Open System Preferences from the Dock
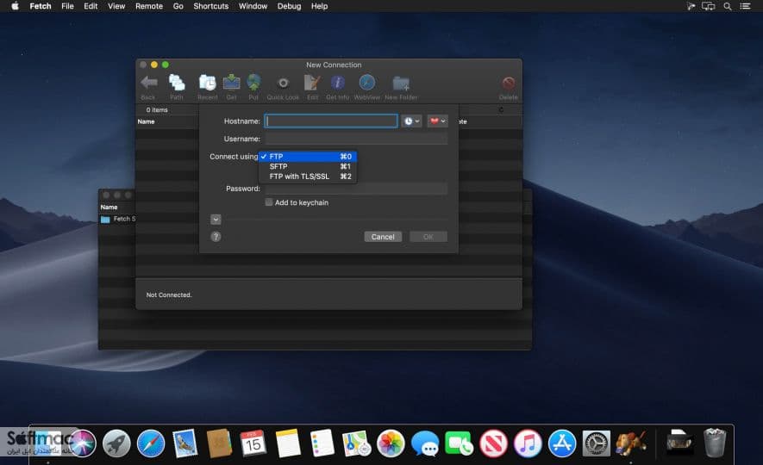 596,443
